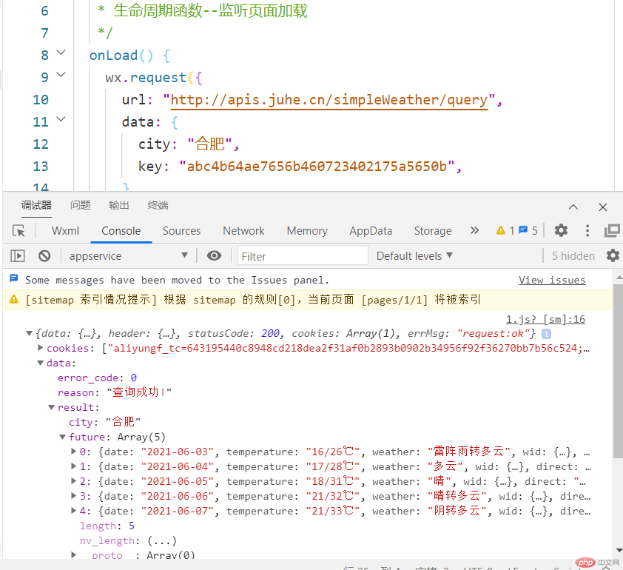
Task: Expand the __proto__ Array(0) entry
Action: [73, 554]
